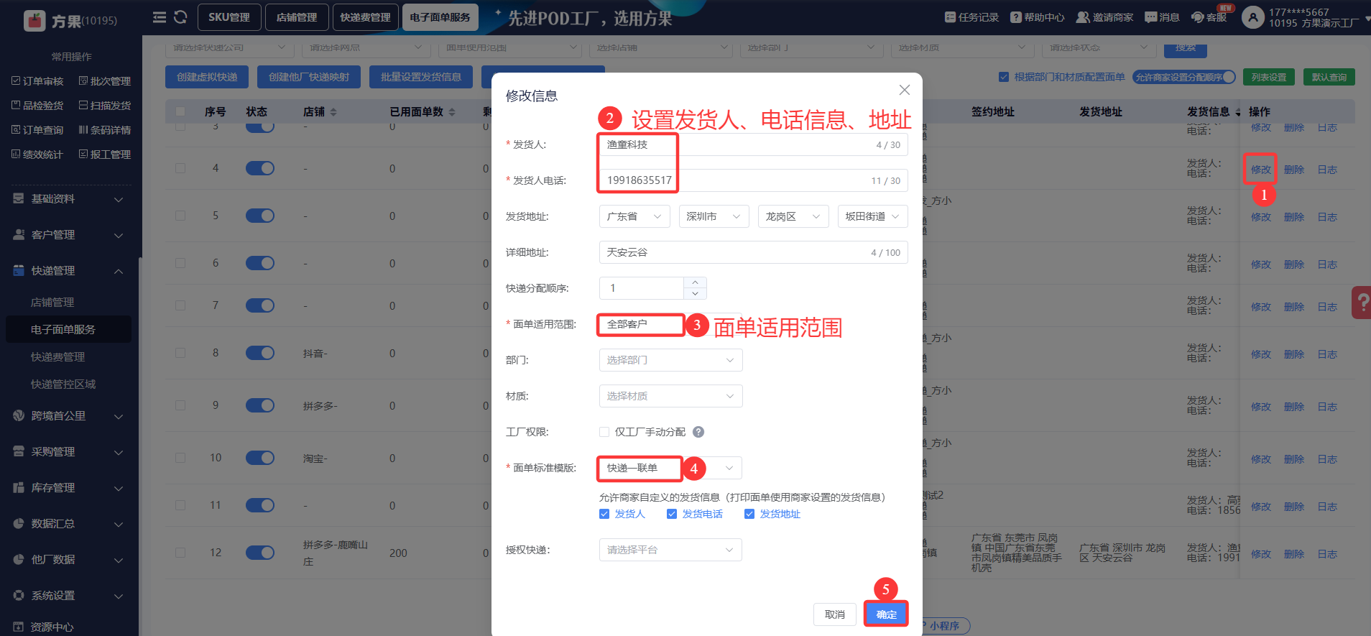Click the red question mark help widget
This screenshot has width=1371, height=636.
1362,303
